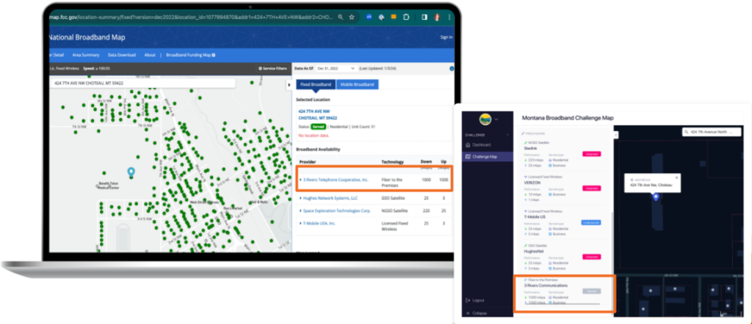Open the Broadband Funding Map link
This screenshot has height=324, width=752.
tap(190, 55)
